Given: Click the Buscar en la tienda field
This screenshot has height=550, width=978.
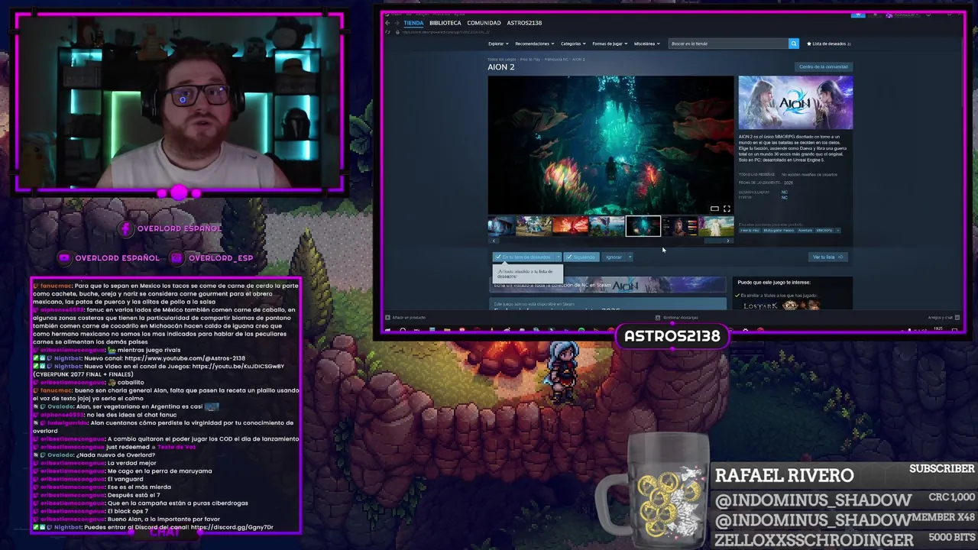Looking at the screenshot, I should pyautogui.click(x=729, y=44).
